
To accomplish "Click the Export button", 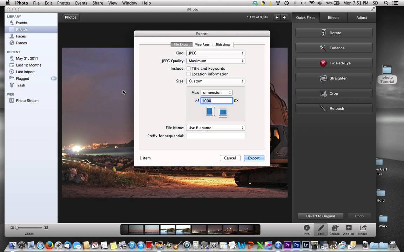I will (x=254, y=158).
